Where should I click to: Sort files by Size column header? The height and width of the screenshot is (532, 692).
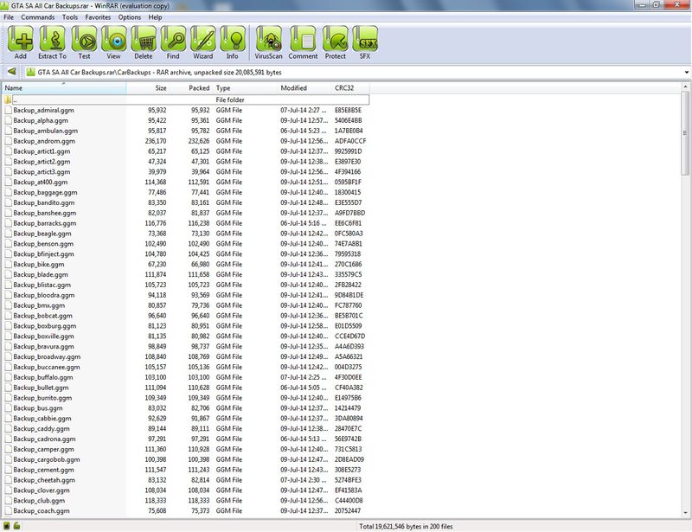148,88
